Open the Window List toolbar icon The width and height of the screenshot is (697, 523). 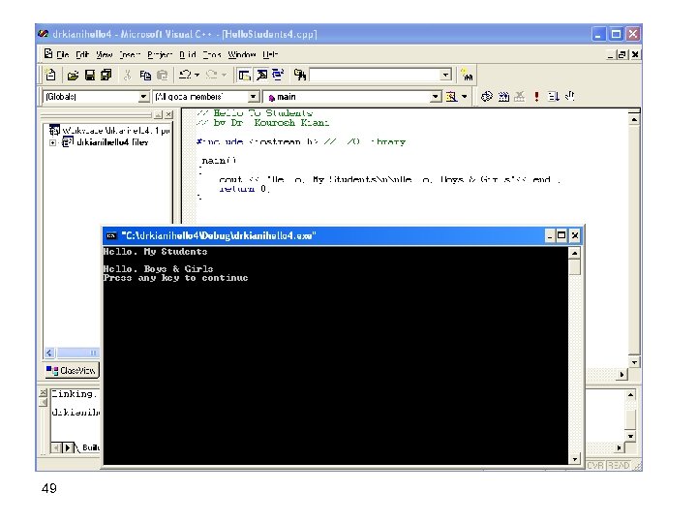[278, 75]
